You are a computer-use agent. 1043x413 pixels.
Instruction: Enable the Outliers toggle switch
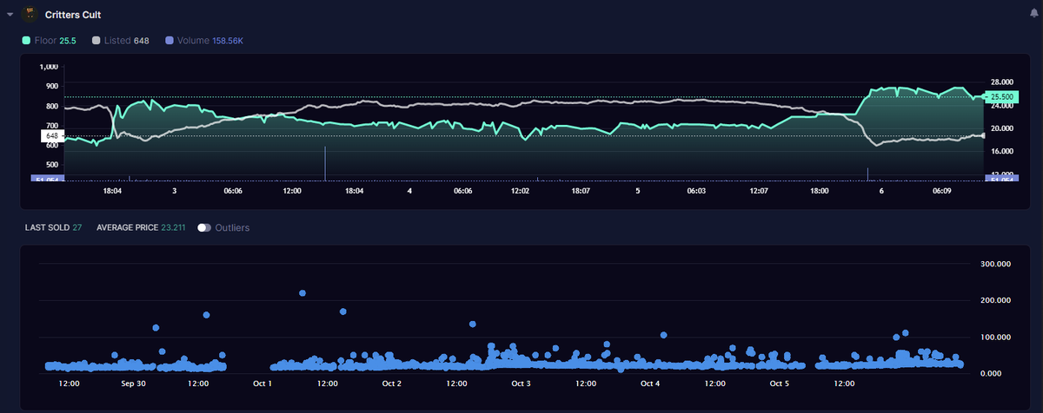[204, 227]
